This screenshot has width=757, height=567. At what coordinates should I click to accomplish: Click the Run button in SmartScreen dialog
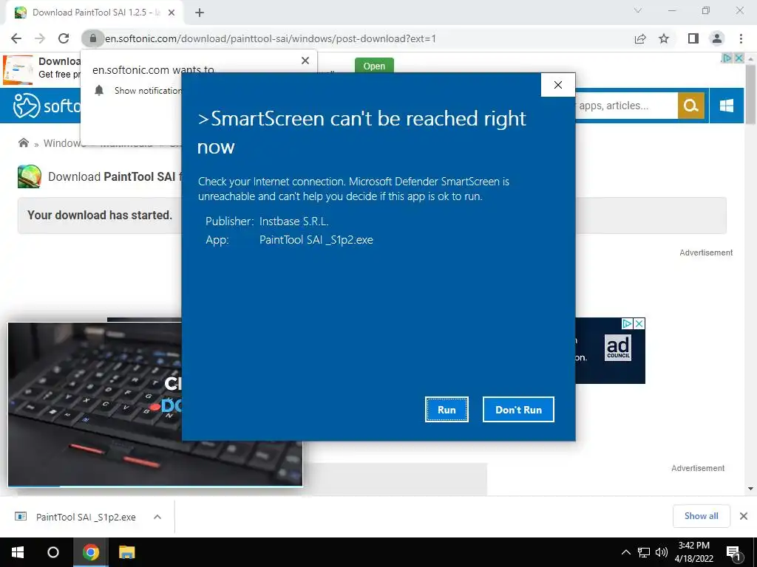pyautogui.click(x=447, y=409)
